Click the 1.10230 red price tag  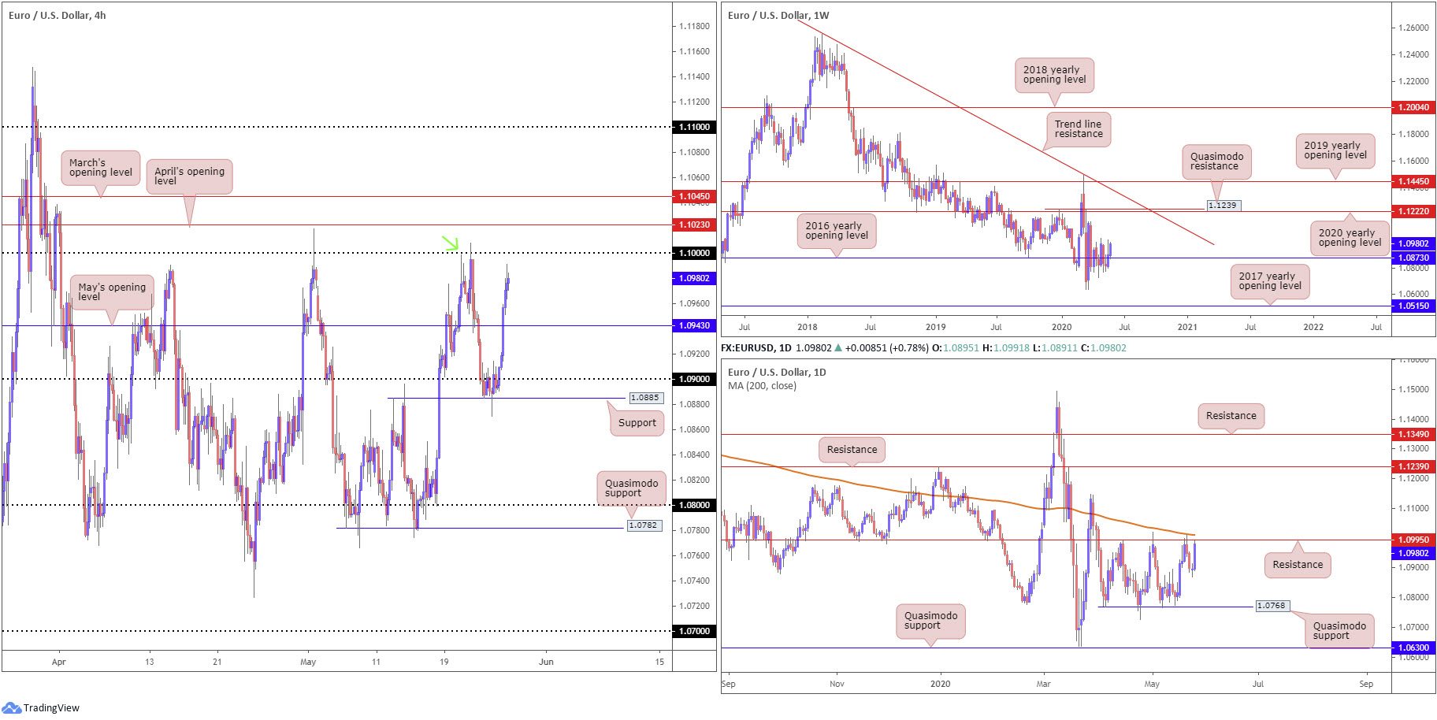tap(694, 225)
